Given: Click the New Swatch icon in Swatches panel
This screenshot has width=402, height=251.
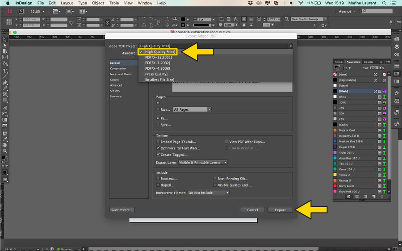Looking at the screenshot, I should pos(373,197).
